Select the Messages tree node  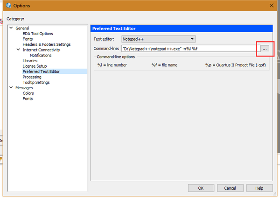[x=24, y=88]
